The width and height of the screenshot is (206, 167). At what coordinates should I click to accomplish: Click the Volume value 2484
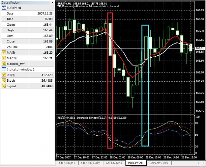[x=49, y=47]
